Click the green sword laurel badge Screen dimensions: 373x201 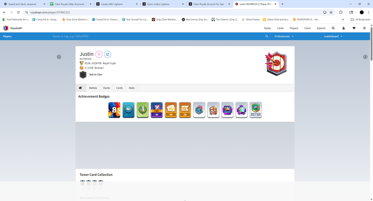pyautogui.click(x=143, y=110)
